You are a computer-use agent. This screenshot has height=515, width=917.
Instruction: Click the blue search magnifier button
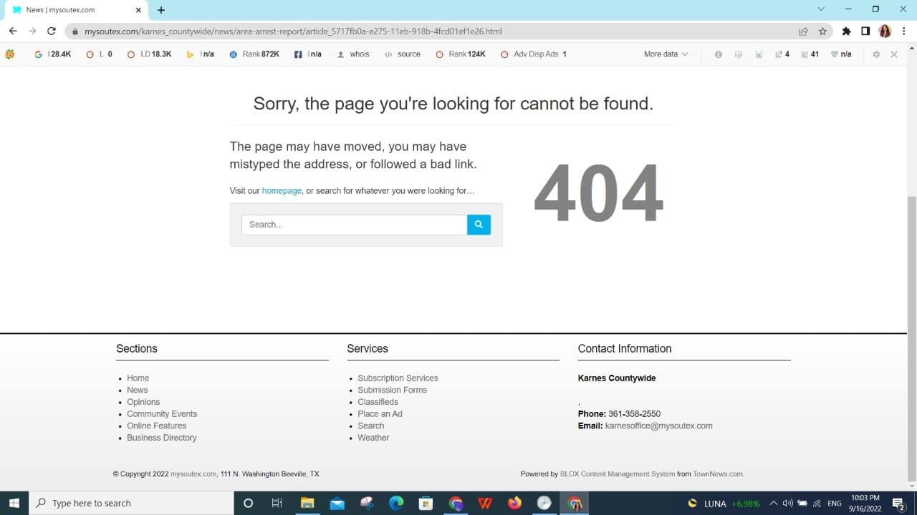479,225
